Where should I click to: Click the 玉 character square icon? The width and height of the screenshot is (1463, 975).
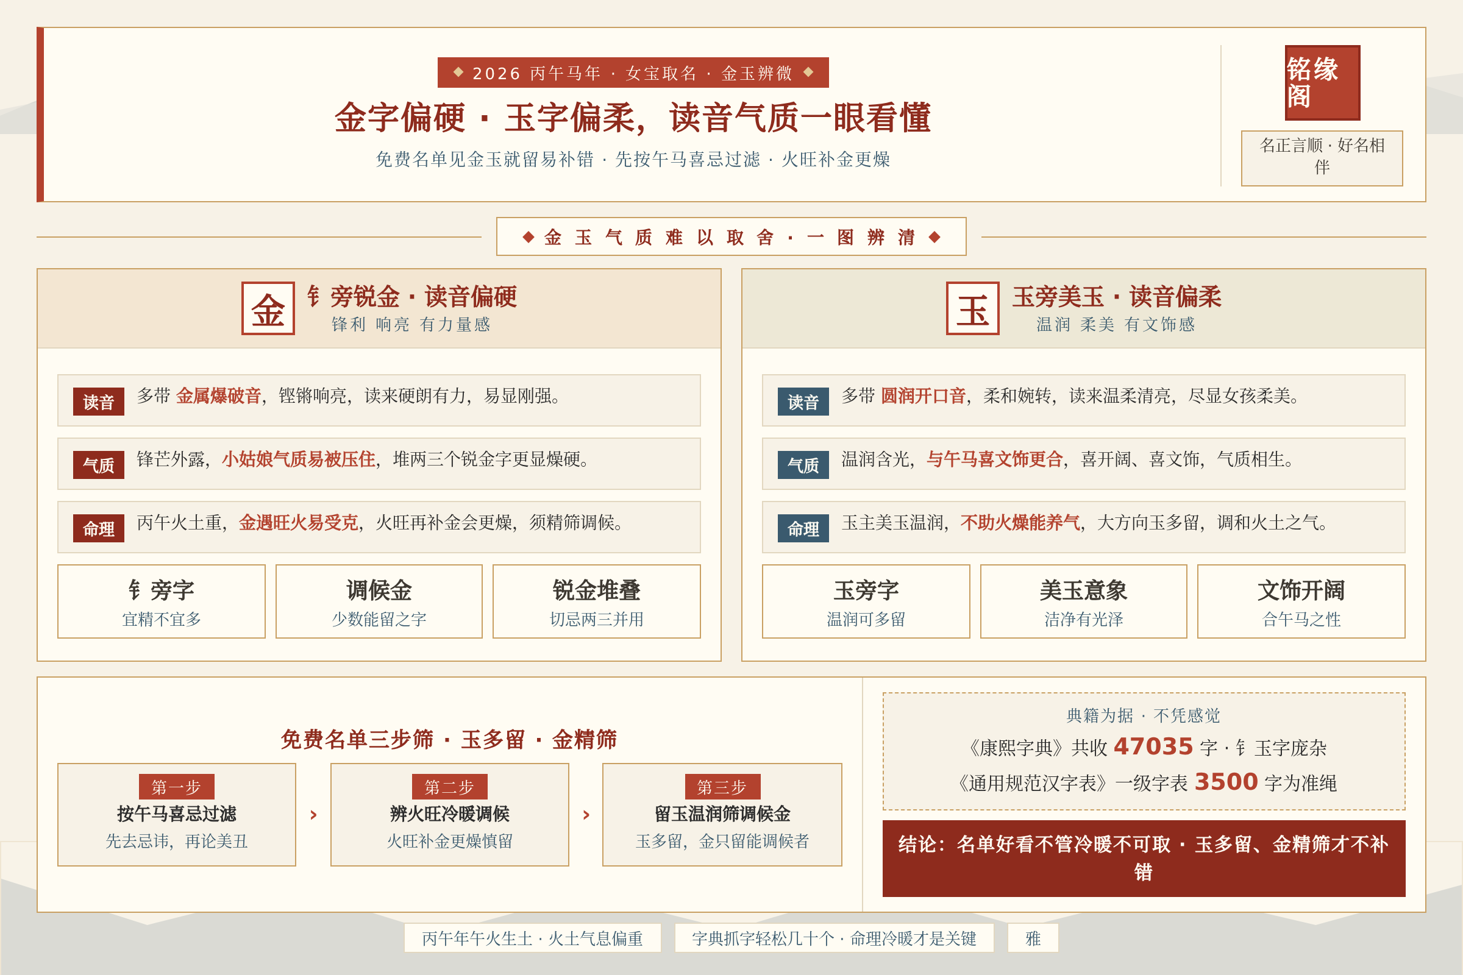pyautogui.click(x=973, y=308)
